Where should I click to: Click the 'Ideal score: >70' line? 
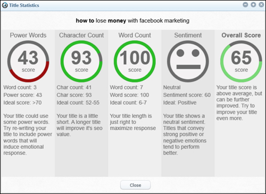coord(22,103)
